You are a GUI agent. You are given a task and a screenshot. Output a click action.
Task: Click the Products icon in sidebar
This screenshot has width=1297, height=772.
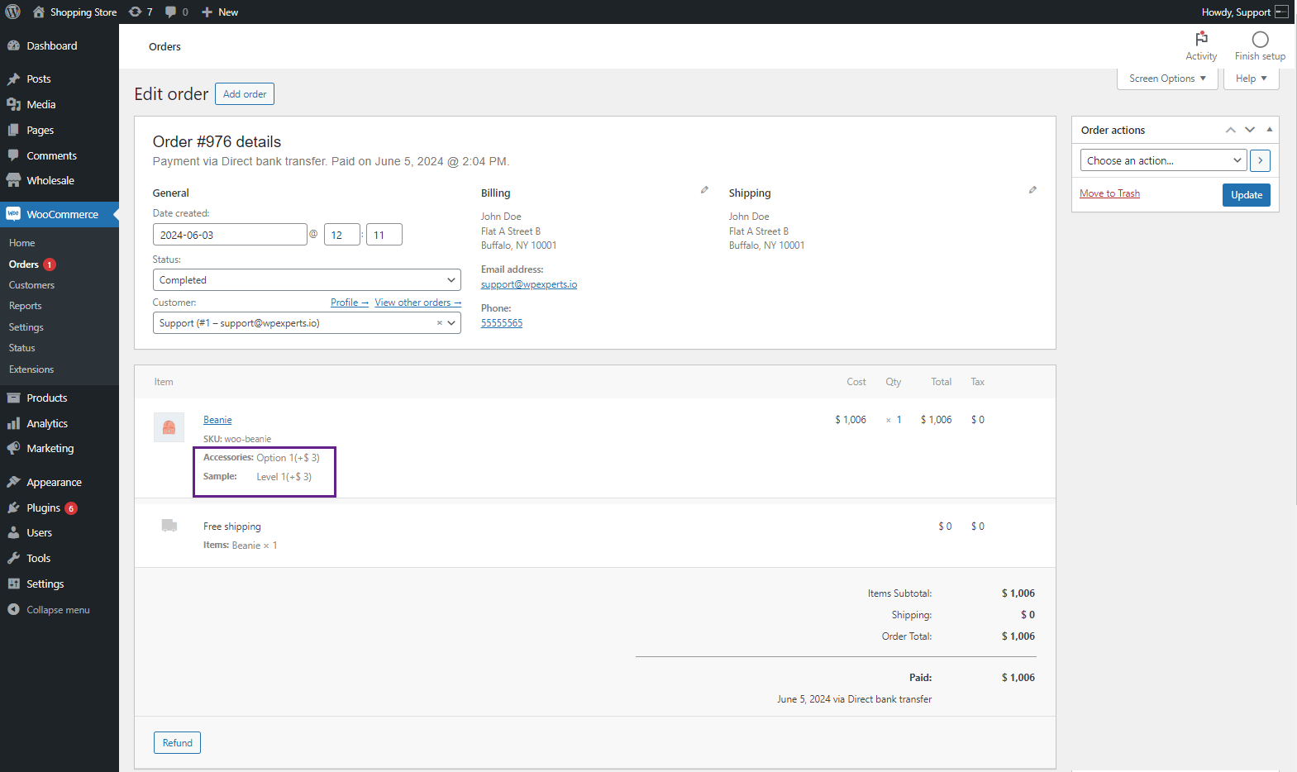pyautogui.click(x=13, y=398)
